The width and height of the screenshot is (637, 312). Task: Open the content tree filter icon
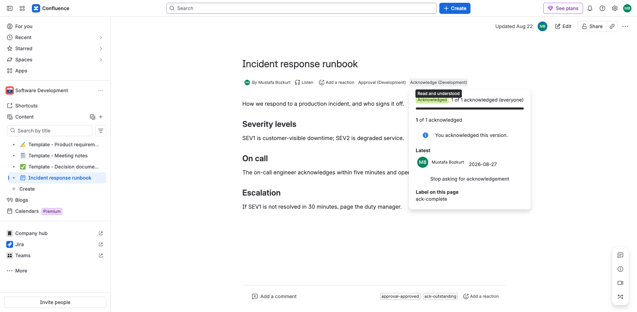tap(101, 131)
